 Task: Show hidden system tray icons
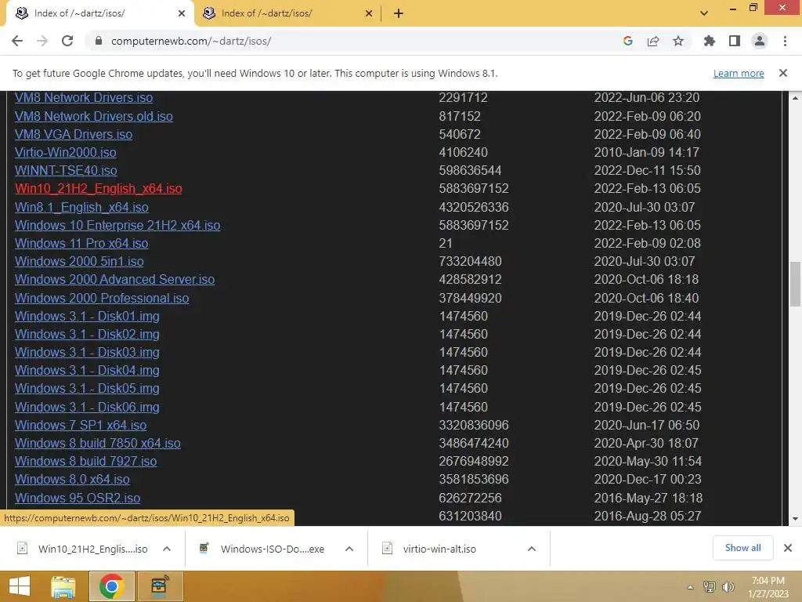click(x=690, y=587)
